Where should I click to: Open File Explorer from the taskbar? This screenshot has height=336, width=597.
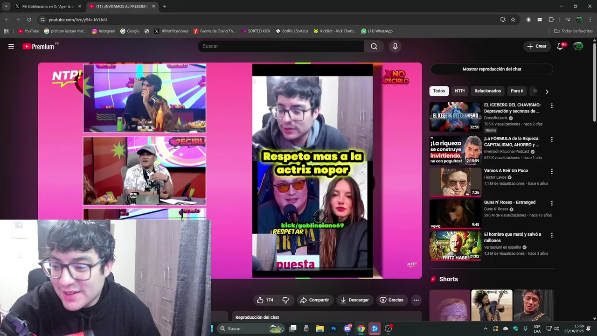click(320, 329)
